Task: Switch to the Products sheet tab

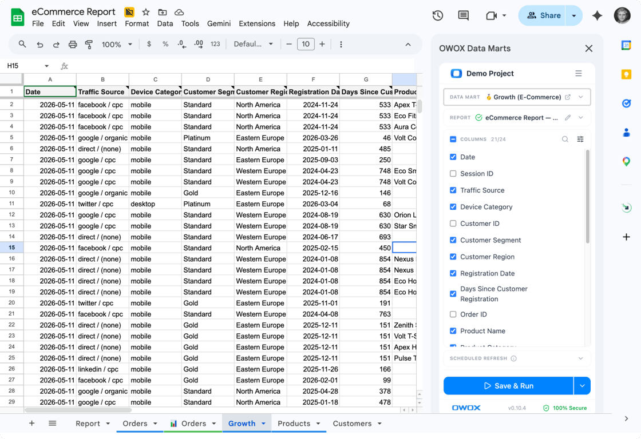Action: tap(294, 424)
